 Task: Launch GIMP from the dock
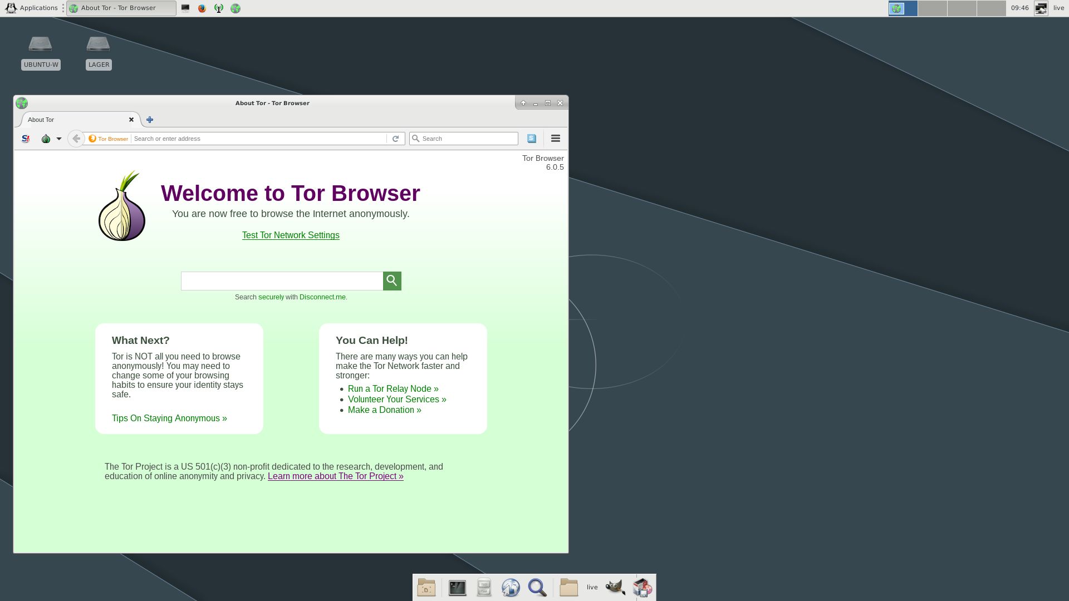[x=615, y=588]
